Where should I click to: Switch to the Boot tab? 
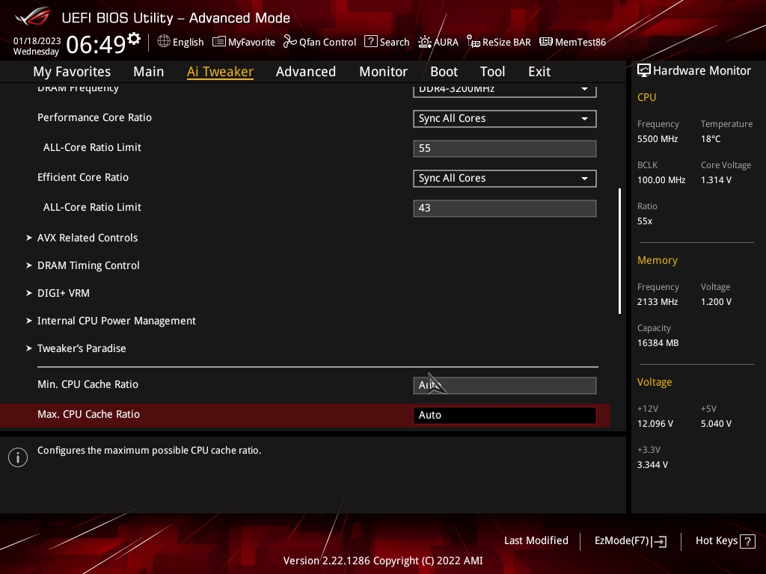pos(444,72)
